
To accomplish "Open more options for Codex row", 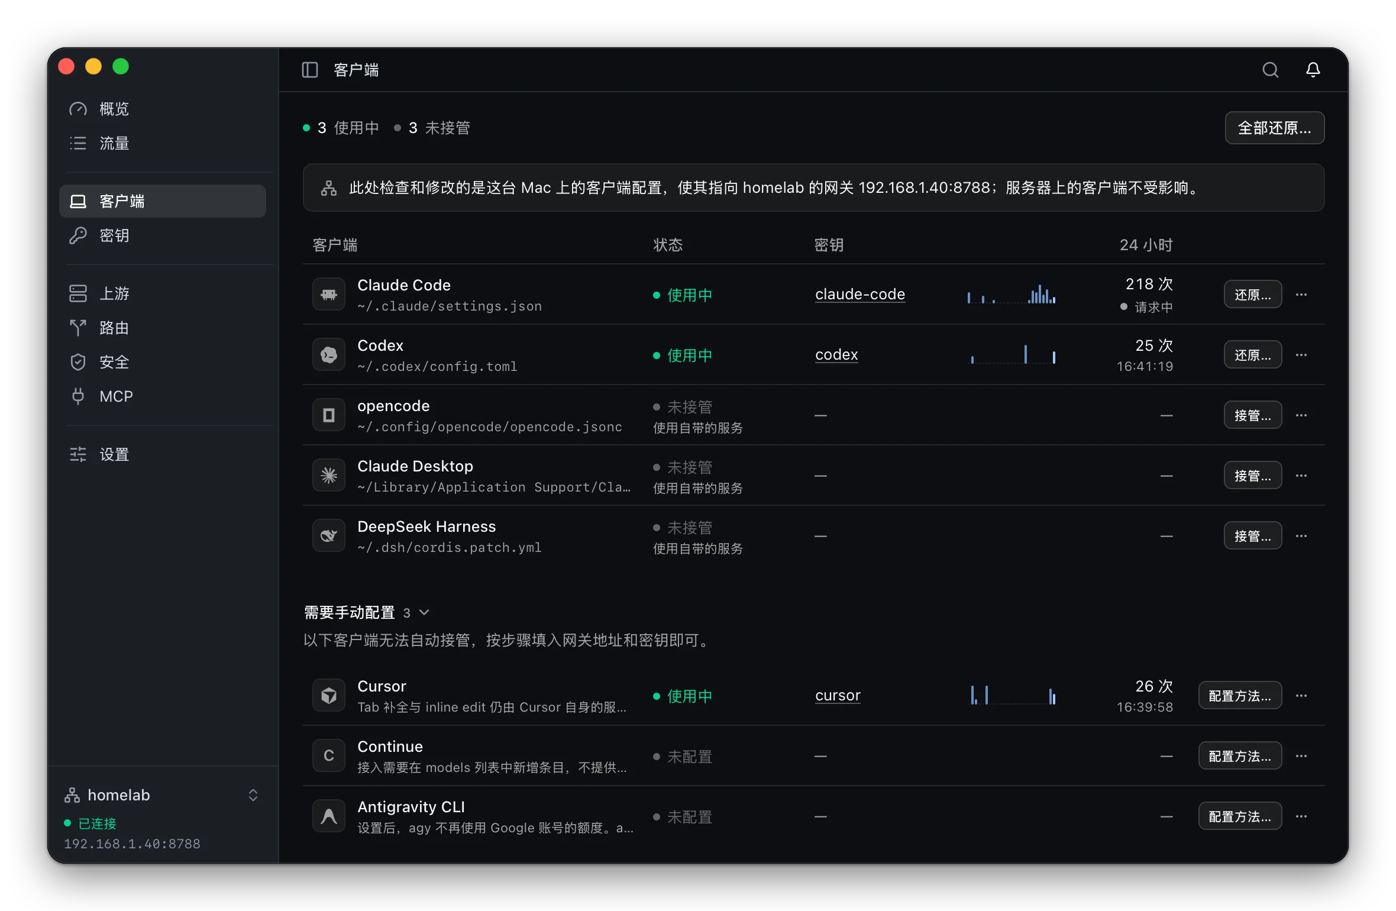I will point(1301,354).
